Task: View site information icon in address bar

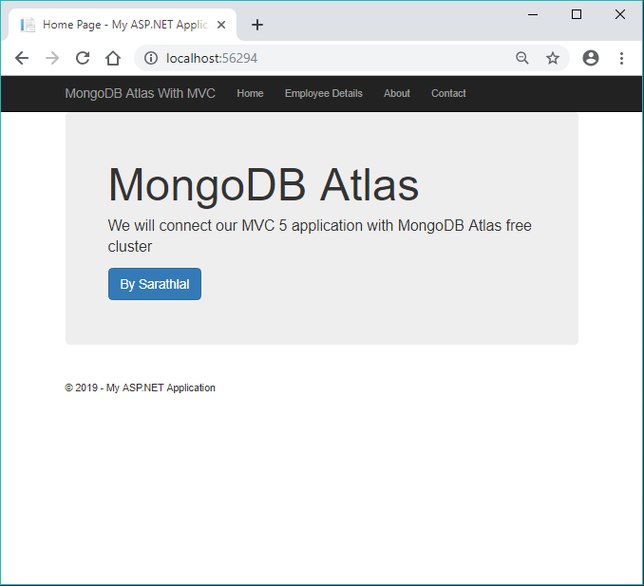Action: 151,58
